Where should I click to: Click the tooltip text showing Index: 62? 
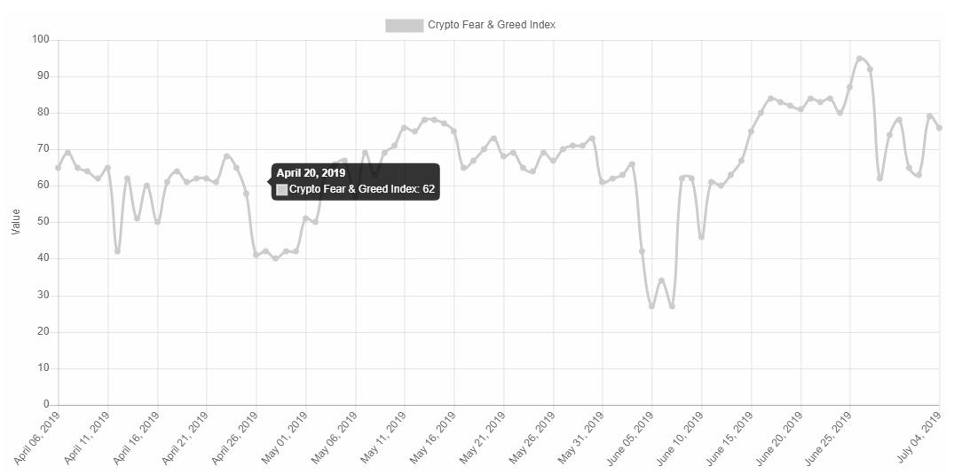click(362, 189)
